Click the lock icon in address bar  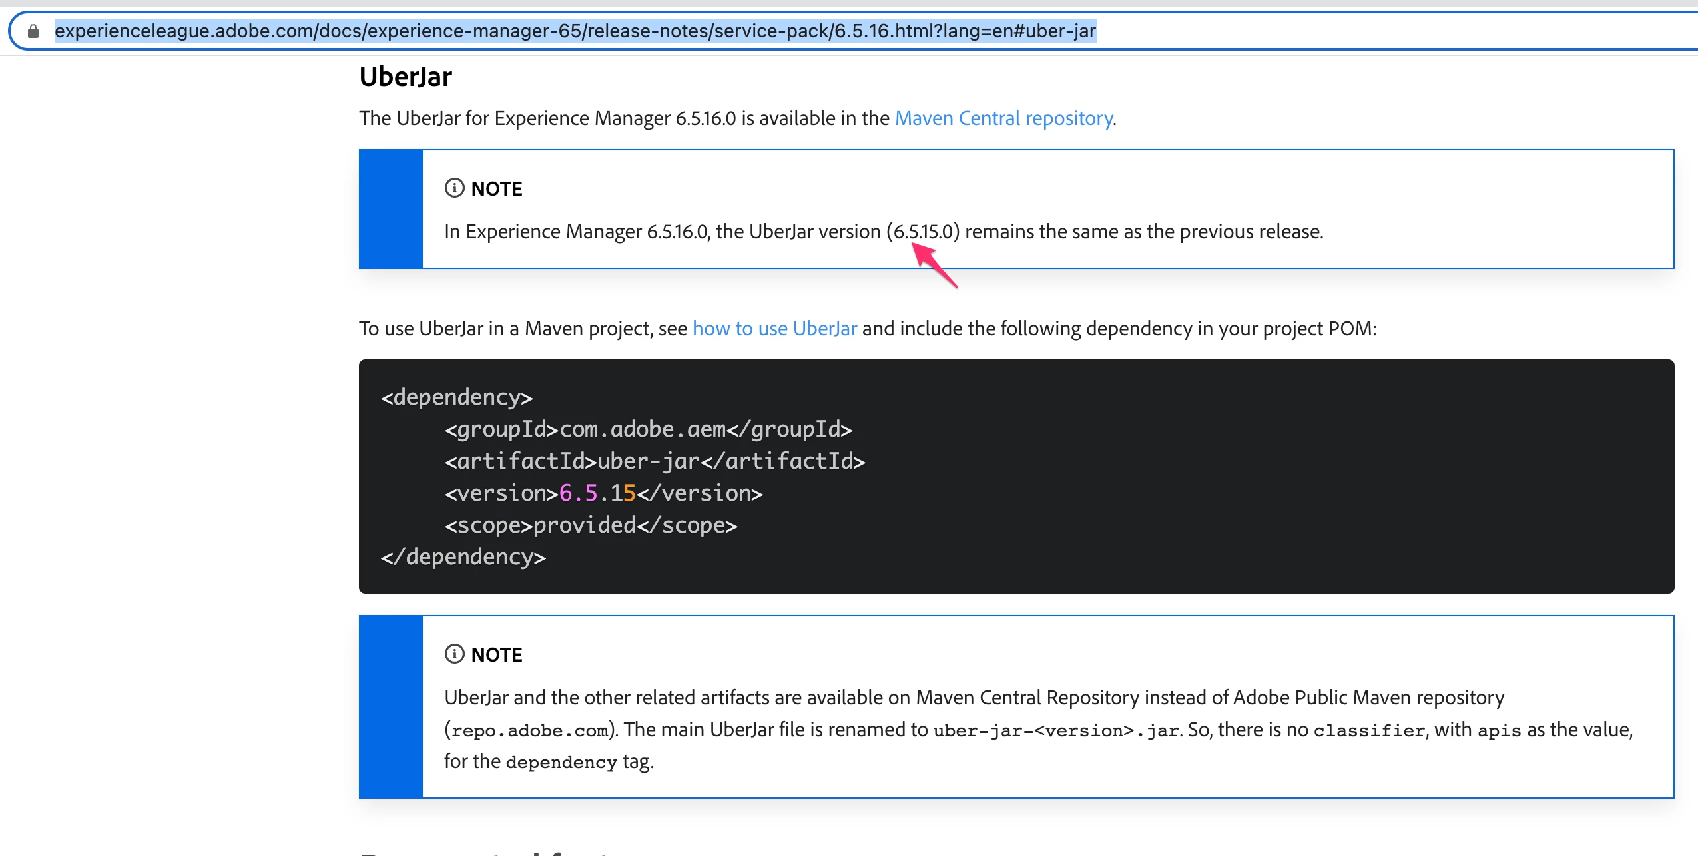(x=33, y=31)
